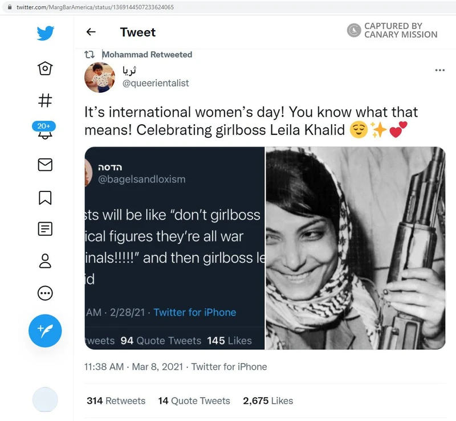Viewport: 456px width, 421px height.
Task: Open Bookmarks icon in sidebar
Action: pos(45,197)
